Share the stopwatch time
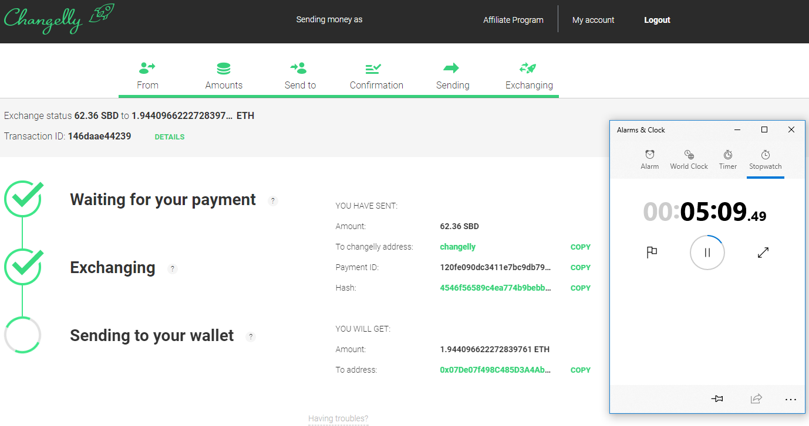The width and height of the screenshot is (809, 426). (756, 399)
